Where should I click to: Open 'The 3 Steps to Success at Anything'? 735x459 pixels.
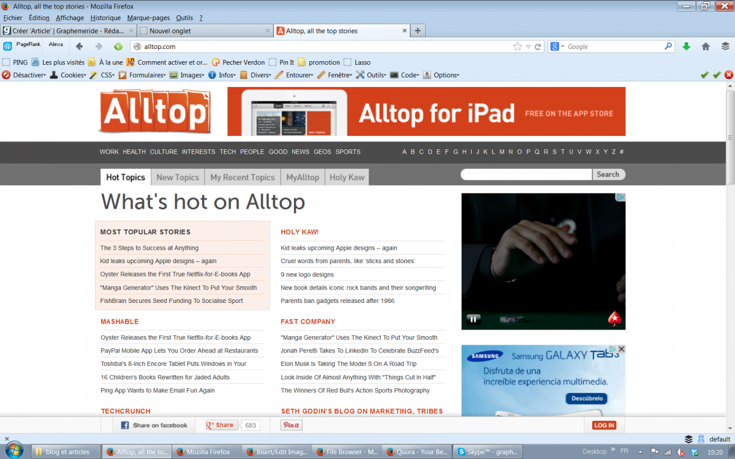tap(149, 248)
